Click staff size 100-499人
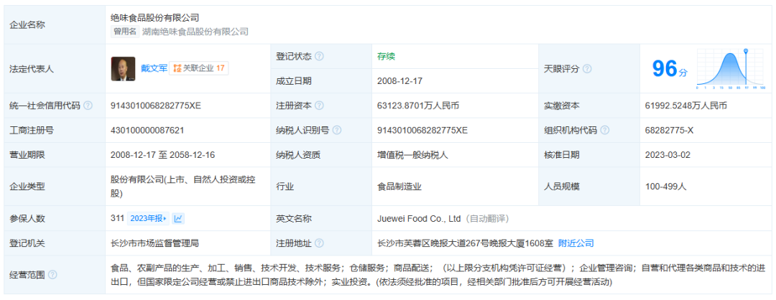776x300 pixels. (x=665, y=187)
